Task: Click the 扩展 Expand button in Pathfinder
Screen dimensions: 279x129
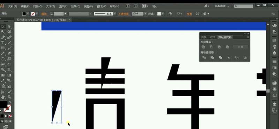Action: (241, 47)
